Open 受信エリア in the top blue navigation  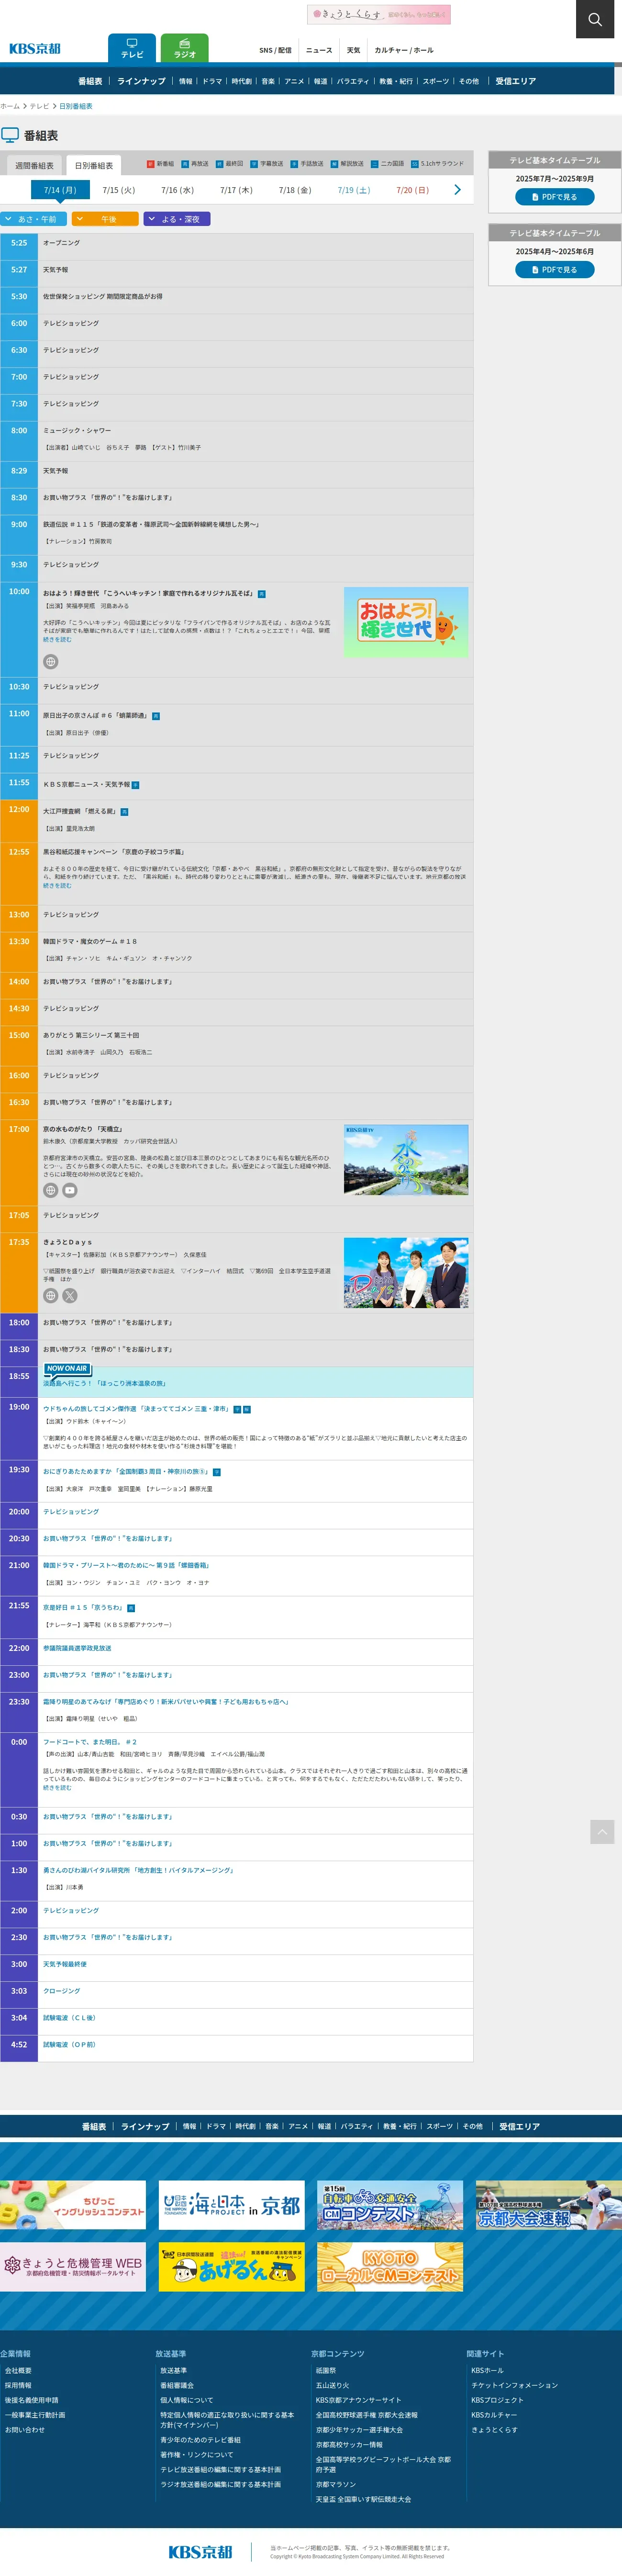(x=516, y=81)
